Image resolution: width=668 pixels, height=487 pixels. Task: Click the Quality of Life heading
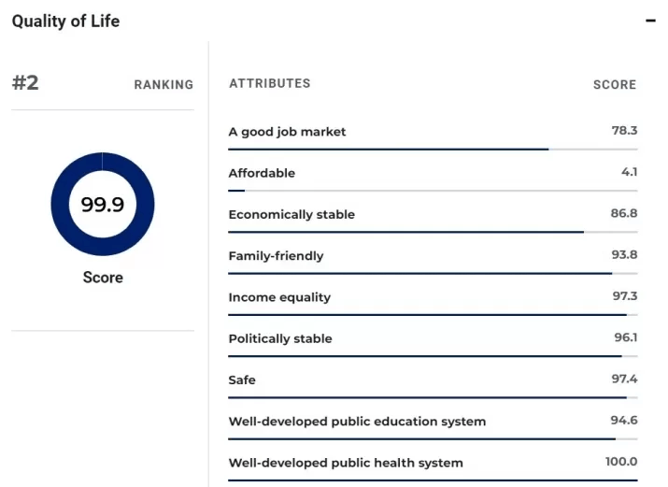(x=65, y=21)
